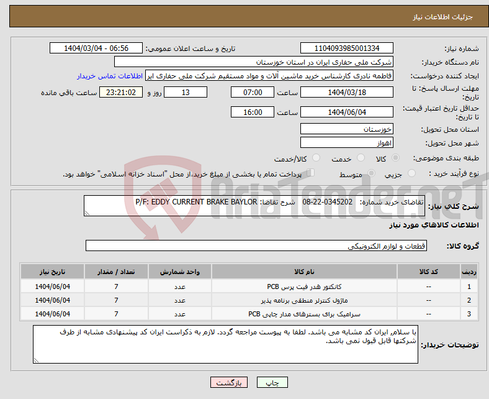Click the remaining time field 23:21:02
489x399 pixels.
click(121, 92)
